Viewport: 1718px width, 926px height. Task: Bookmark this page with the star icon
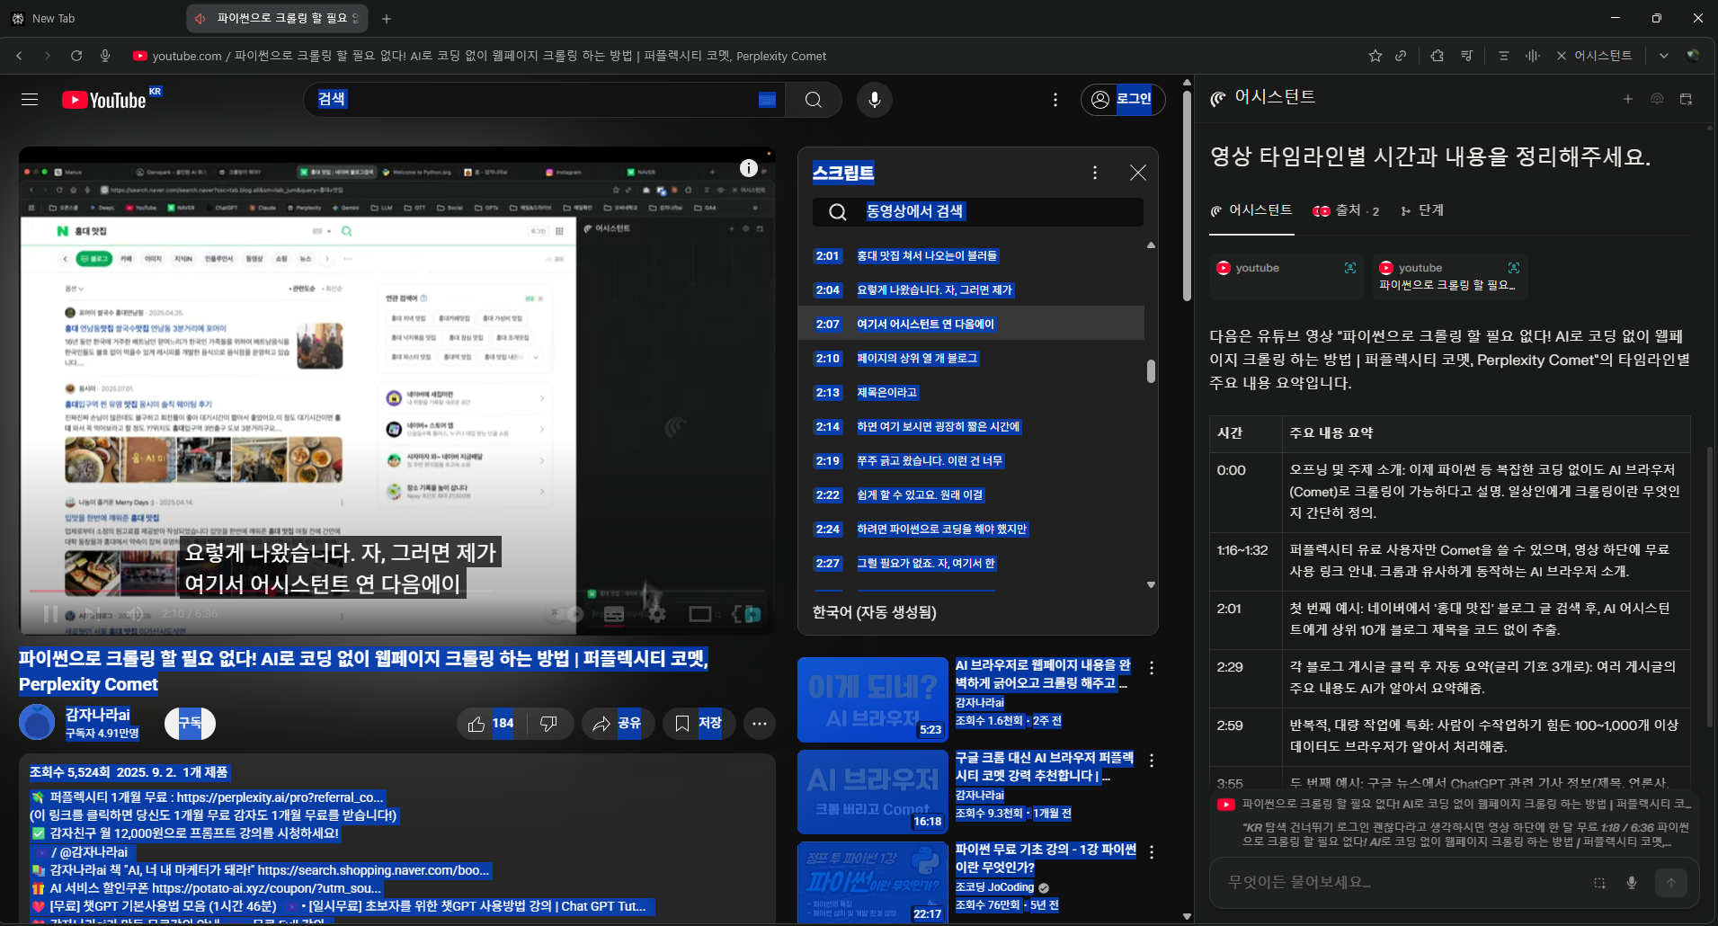click(x=1375, y=56)
